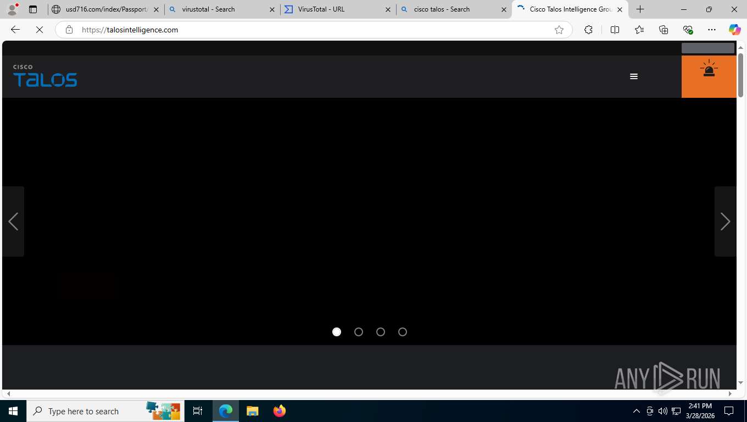Select the third carousel indicator dot
The width and height of the screenshot is (747, 422).
point(381,332)
